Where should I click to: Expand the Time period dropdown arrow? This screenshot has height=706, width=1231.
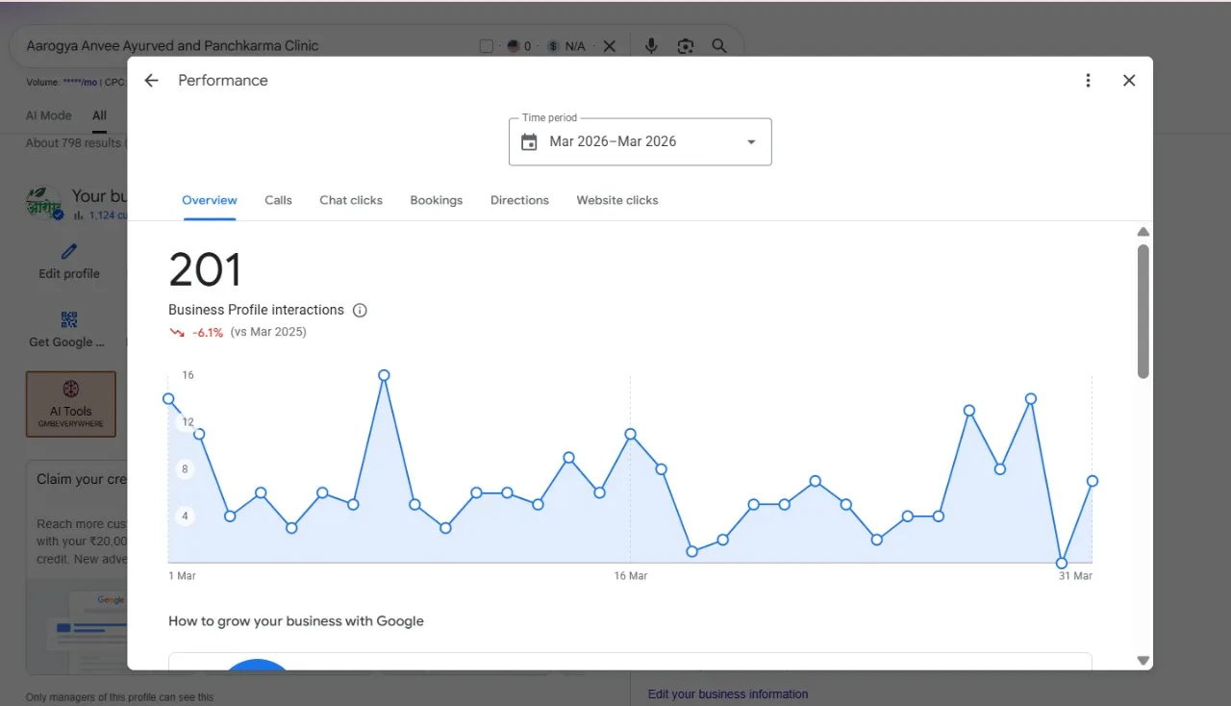click(x=751, y=142)
